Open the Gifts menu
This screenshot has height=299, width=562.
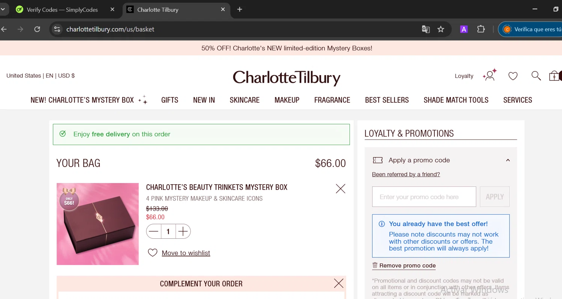(x=170, y=100)
